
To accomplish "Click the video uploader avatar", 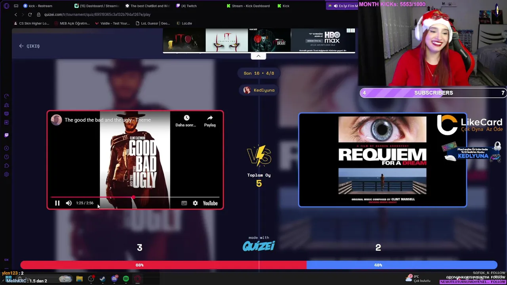I will pos(56,120).
